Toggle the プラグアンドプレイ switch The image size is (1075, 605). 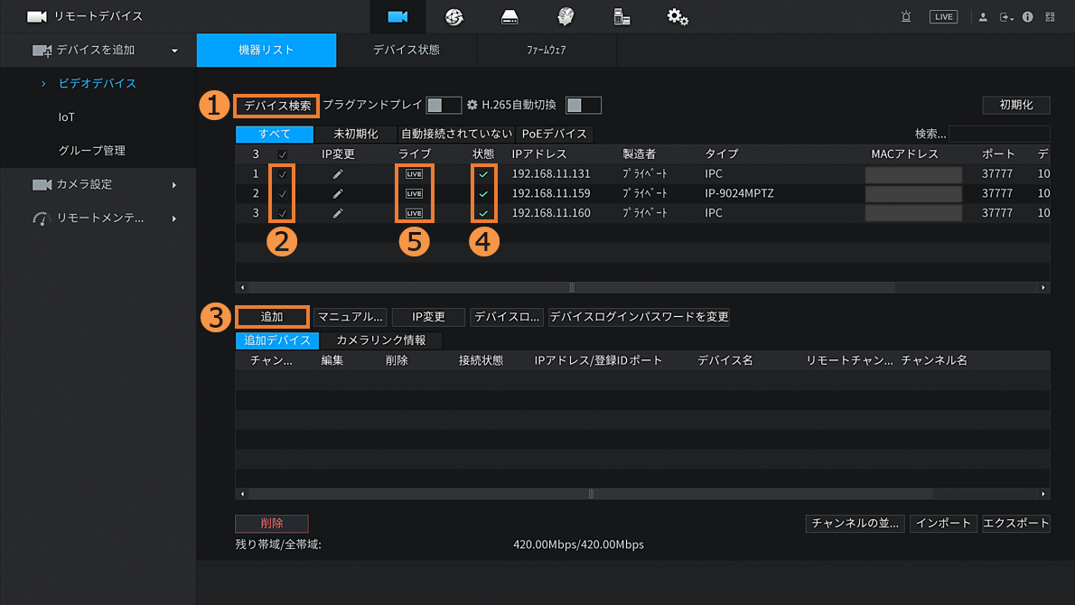click(x=444, y=106)
